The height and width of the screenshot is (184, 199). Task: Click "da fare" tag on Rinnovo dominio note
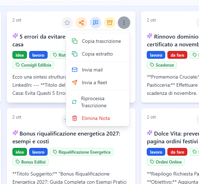point(177,55)
